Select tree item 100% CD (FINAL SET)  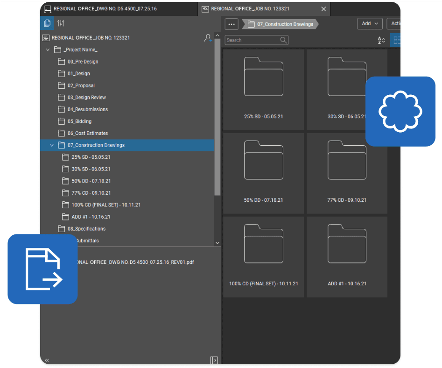[x=101, y=205]
